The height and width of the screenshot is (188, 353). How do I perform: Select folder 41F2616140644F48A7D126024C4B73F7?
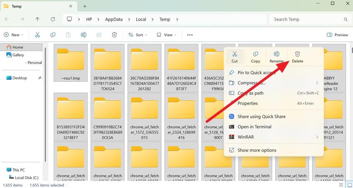point(181,68)
